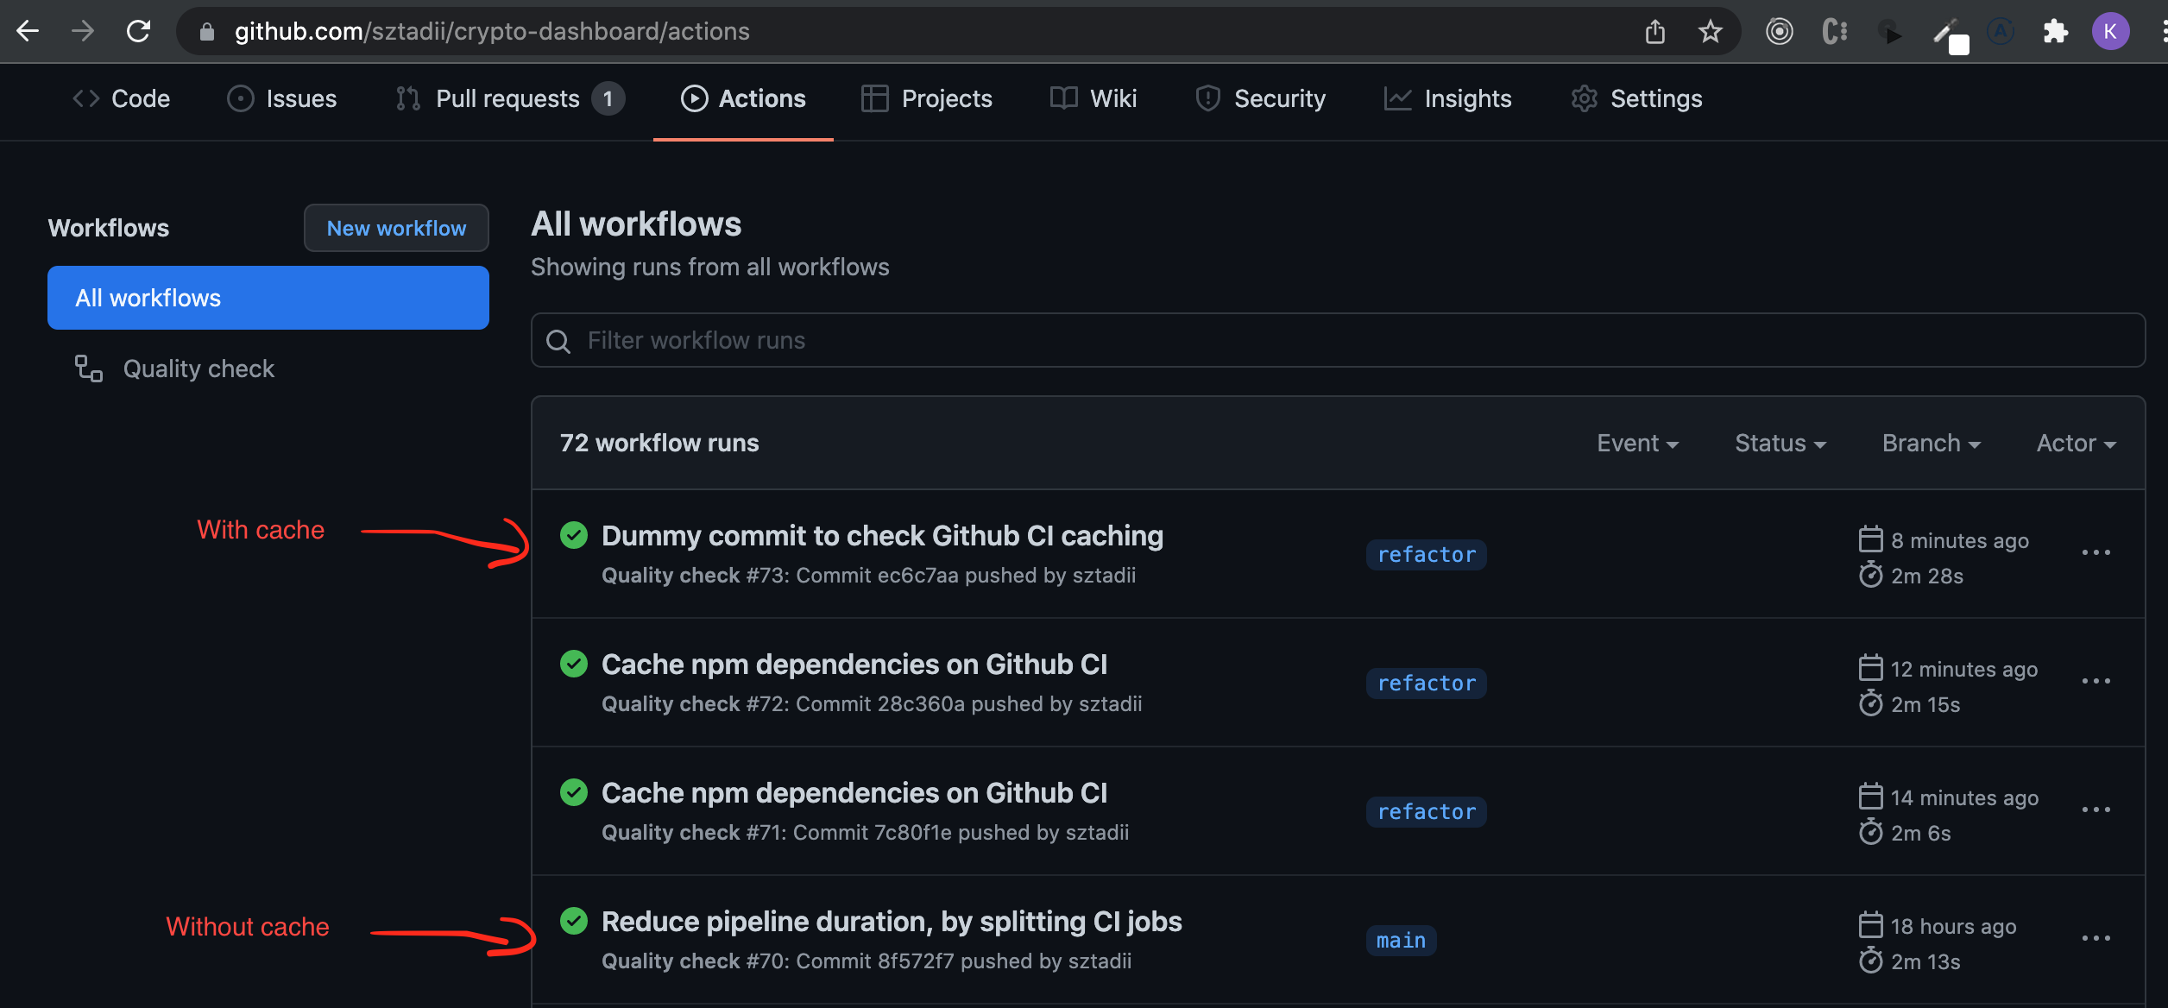
Task: Click the New workflow button
Action: 397,227
